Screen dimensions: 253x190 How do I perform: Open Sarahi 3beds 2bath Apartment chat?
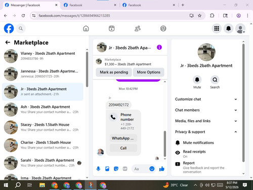[x=43, y=163]
